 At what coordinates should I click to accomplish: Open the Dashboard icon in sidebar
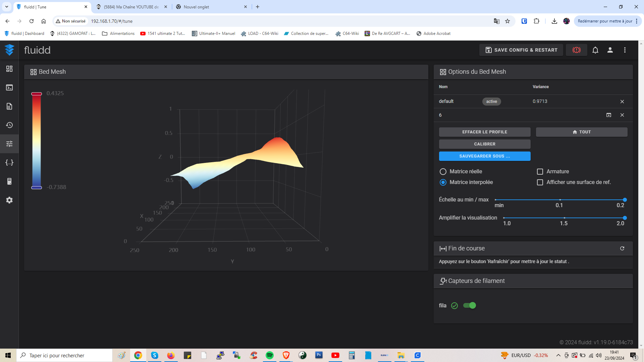(x=9, y=69)
